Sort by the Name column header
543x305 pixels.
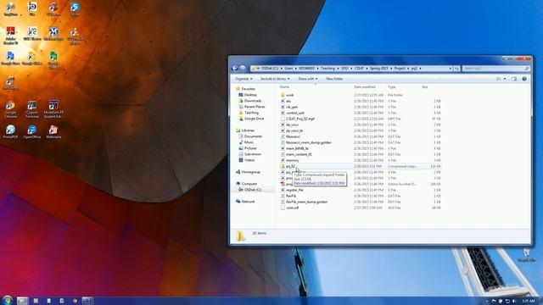point(285,87)
